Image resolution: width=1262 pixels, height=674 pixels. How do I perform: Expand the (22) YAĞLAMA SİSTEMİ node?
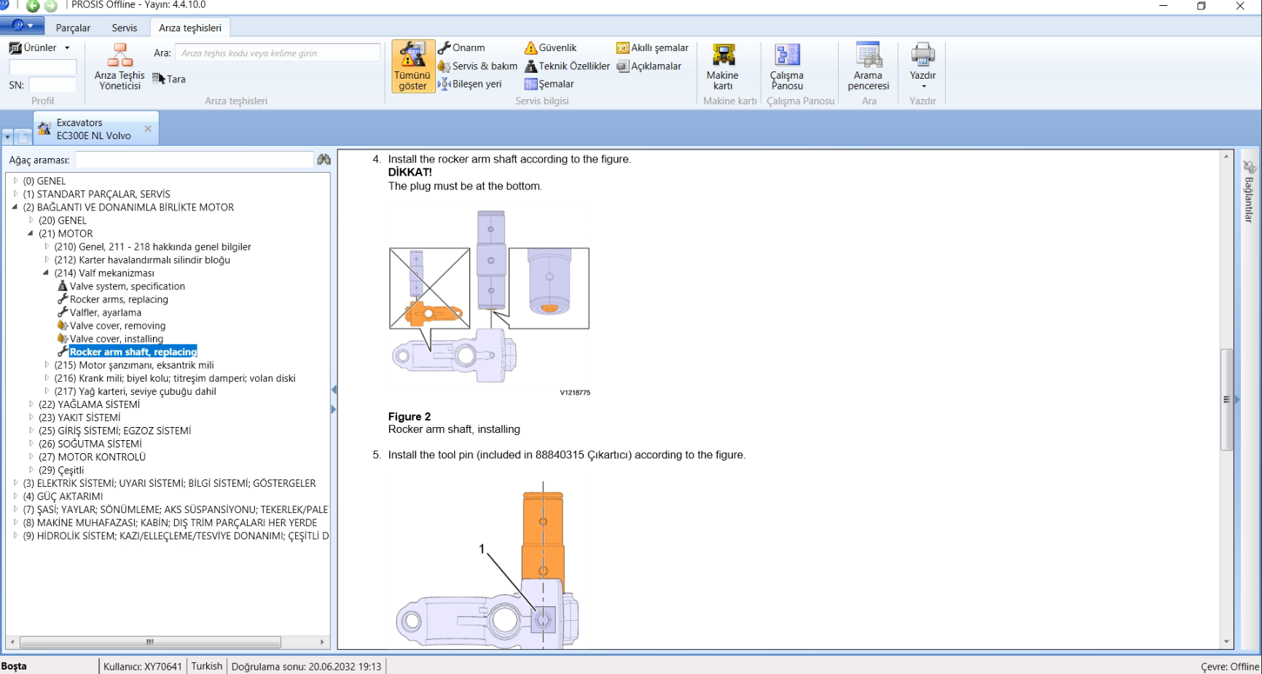click(x=31, y=404)
